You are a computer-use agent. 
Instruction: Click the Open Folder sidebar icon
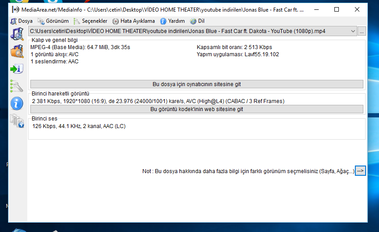pyautogui.click(x=17, y=51)
